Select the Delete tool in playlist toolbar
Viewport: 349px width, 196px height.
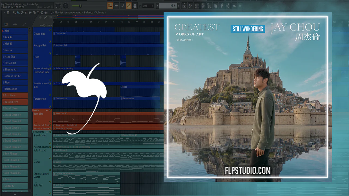pos(22,13)
